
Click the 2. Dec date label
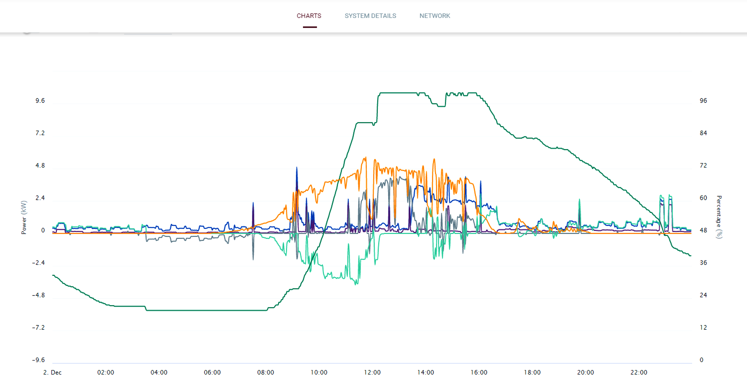(x=52, y=372)
